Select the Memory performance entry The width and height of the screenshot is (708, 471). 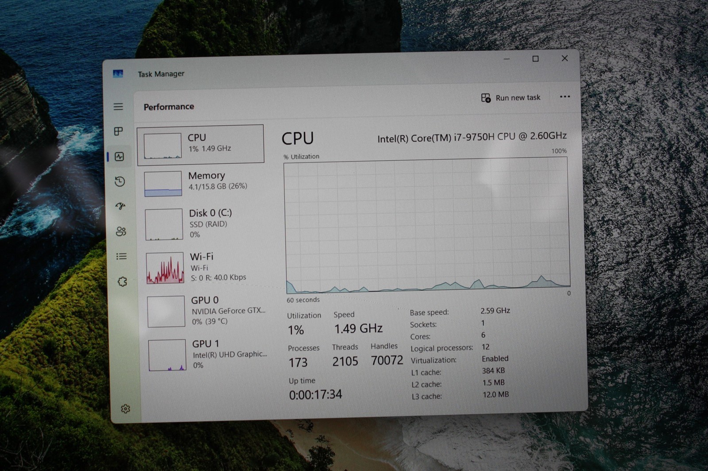(201, 183)
